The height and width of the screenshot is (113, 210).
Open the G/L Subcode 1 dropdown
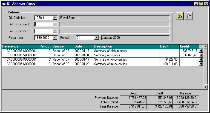point(55,24)
